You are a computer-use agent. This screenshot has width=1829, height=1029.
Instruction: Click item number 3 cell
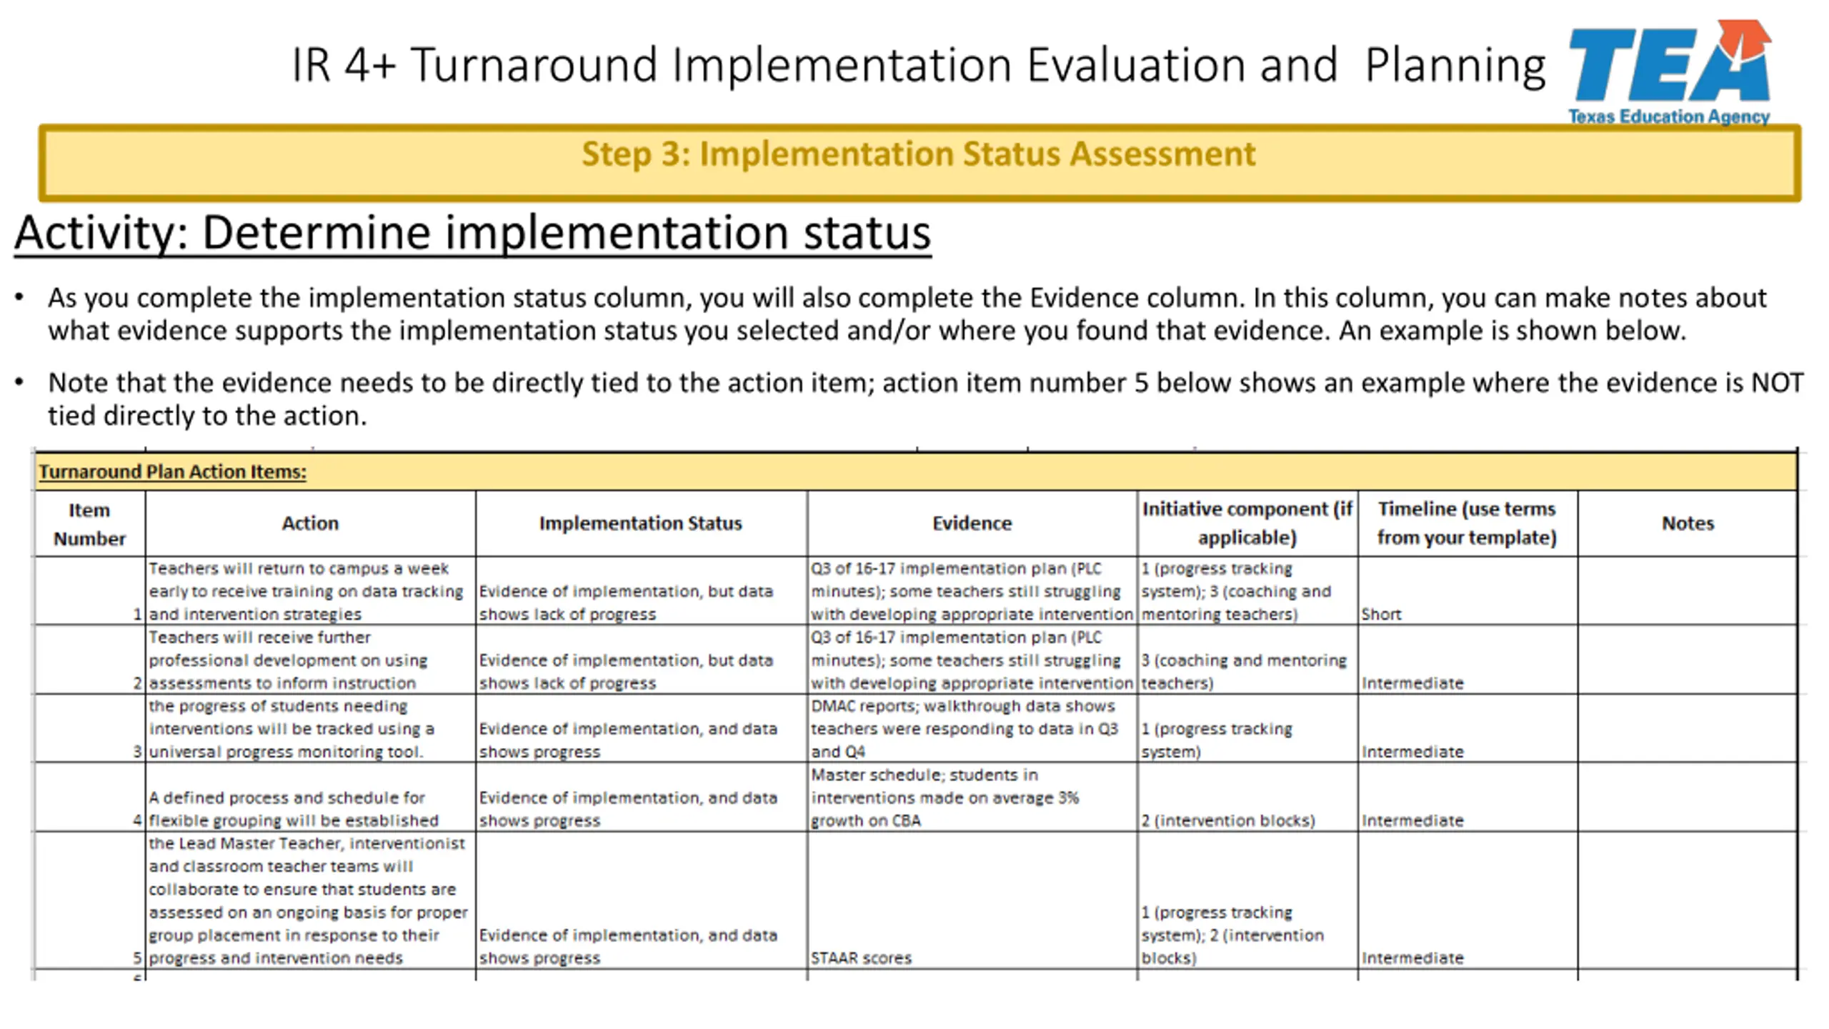click(89, 728)
